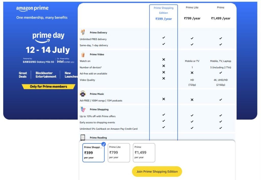This screenshot has width=261, height=180.
Task: Click the Prime Delivery parcel icon
Action: click(83, 32)
